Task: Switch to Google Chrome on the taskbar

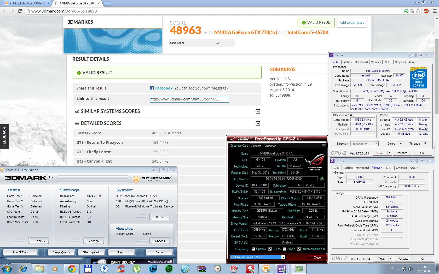Action: tap(72, 269)
